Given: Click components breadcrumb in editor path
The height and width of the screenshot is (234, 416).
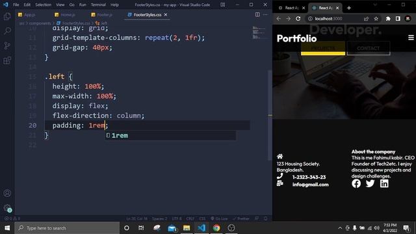Looking at the screenshot, I should [x=40, y=23].
